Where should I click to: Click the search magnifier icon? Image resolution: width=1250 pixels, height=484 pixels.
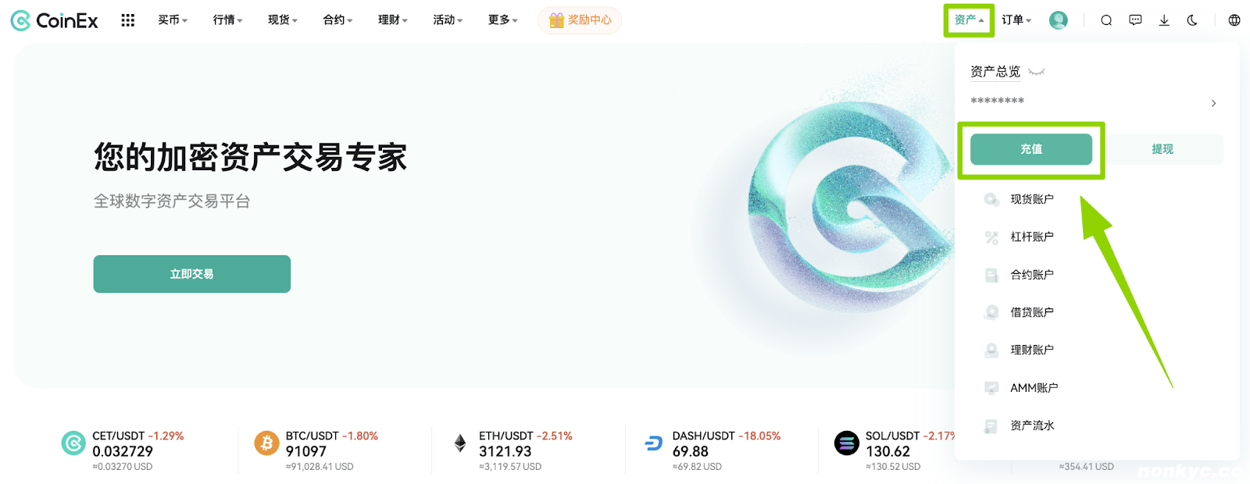tap(1106, 20)
